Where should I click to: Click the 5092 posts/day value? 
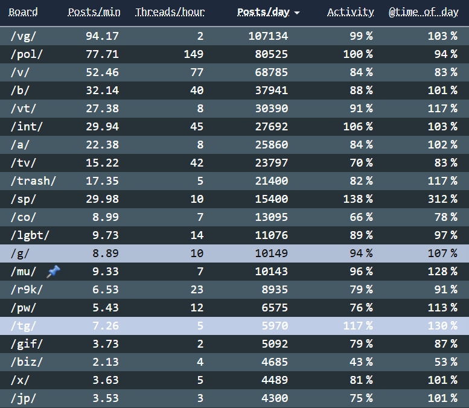(275, 344)
